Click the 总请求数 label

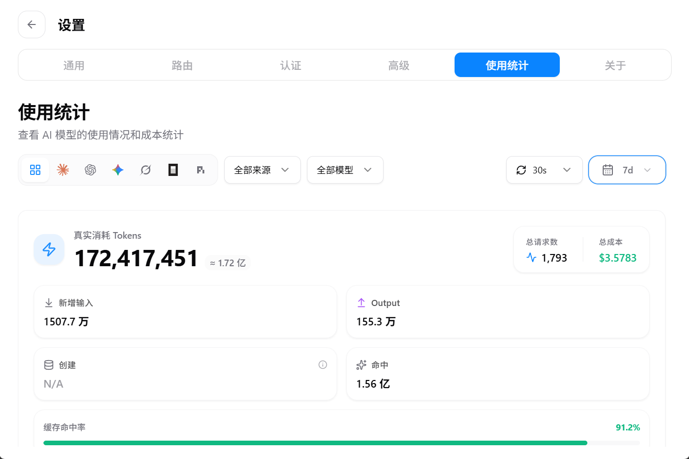[x=542, y=242]
